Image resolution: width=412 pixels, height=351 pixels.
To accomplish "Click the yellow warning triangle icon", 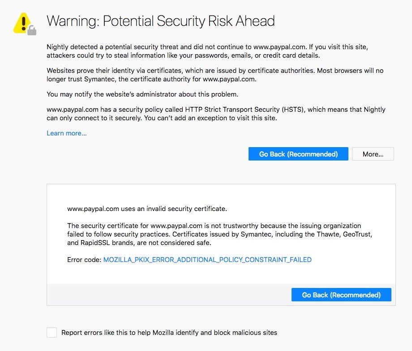I will pyautogui.click(x=22, y=22).
